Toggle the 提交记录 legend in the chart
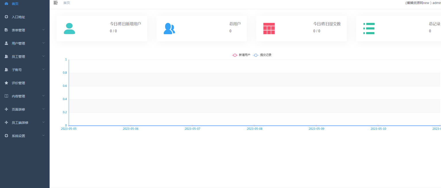 coord(262,54)
